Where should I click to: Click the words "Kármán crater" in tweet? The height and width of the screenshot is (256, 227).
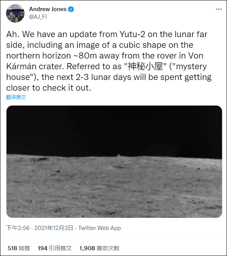pyautogui.click(x=35, y=66)
